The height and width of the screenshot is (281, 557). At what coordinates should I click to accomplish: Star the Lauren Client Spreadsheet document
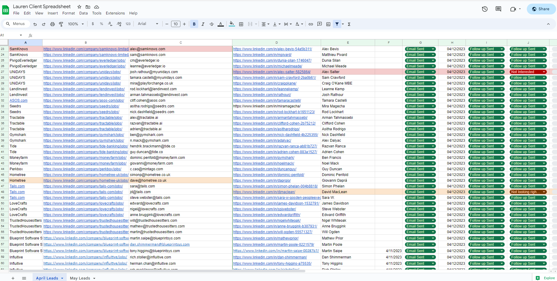click(79, 7)
